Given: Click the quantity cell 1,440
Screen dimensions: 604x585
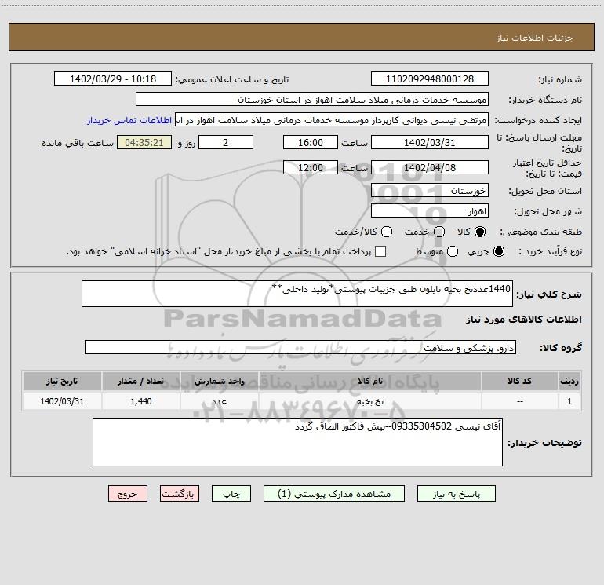Looking at the screenshot, I should [140, 401].
